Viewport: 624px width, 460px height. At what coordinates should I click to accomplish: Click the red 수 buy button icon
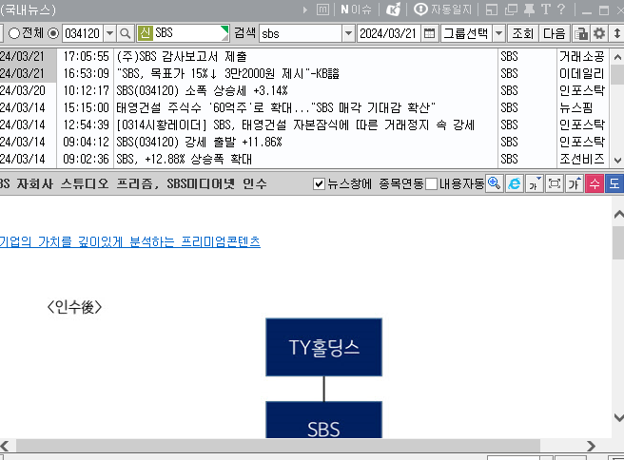[x=595, y=183]
